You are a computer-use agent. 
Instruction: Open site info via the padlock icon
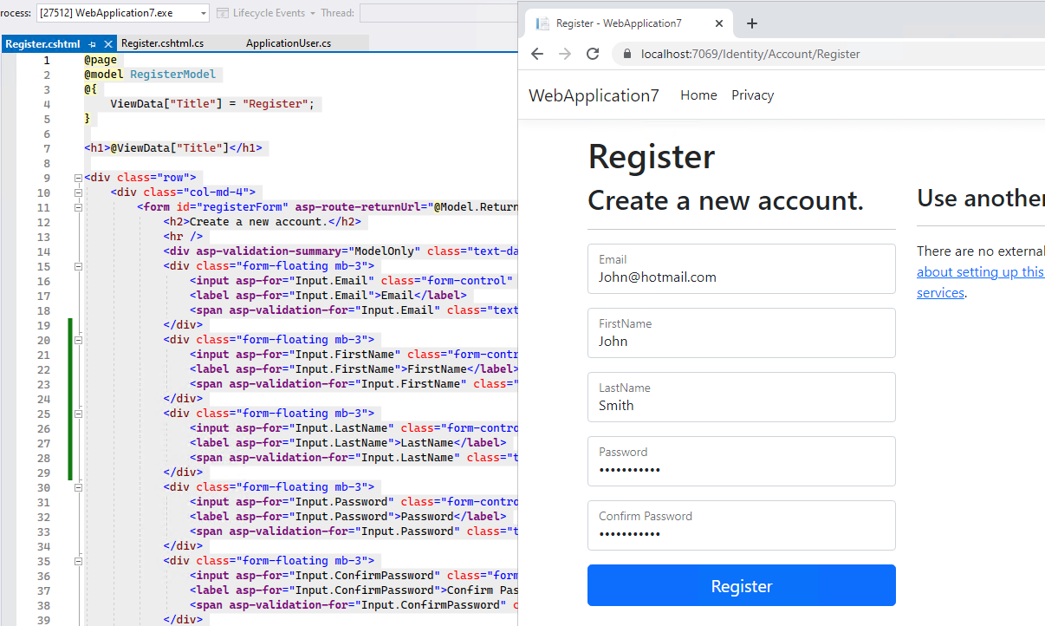click(x=626, y=54)
